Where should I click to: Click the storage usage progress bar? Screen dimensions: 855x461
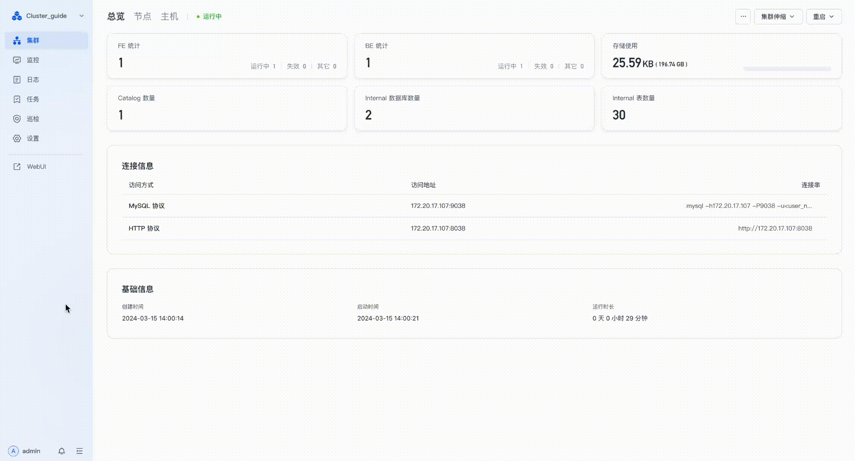pyautogui.click(x=787, y=68)
